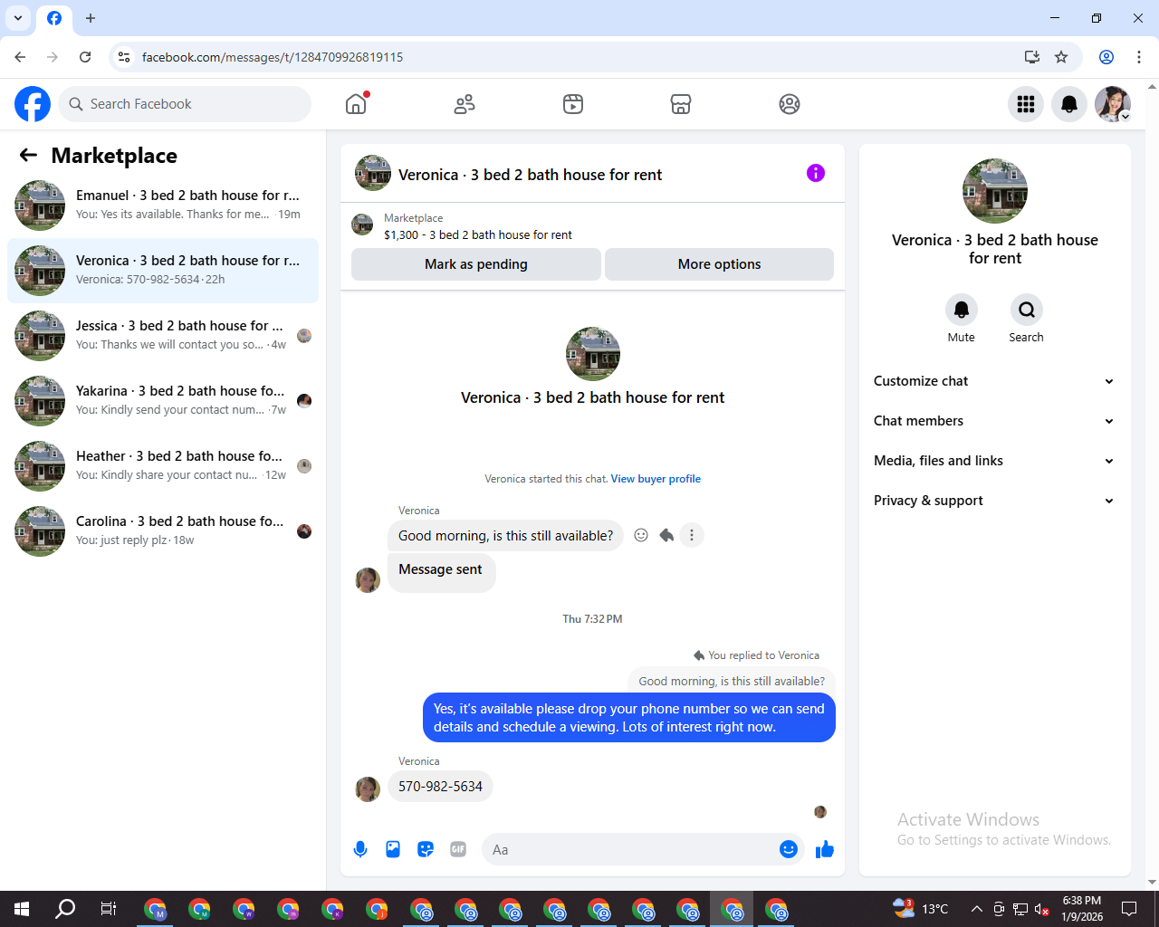1159x927 pixels.
Task: Expand the Customize chat section
Action: pyautogui.click(x=995, y=381)
